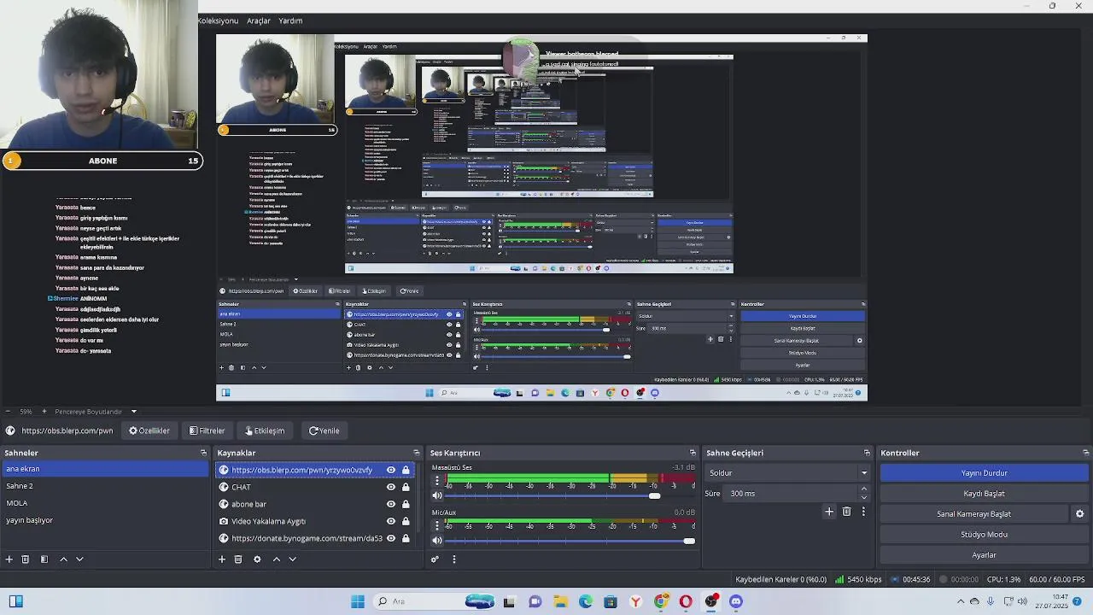Hide the obs.blerp.com source with its eye icon

[x=391, y=470]
